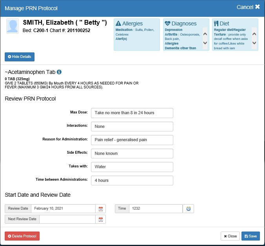Click the clock icon beside Time field
265x246 pixels.
tap(189, 209)
